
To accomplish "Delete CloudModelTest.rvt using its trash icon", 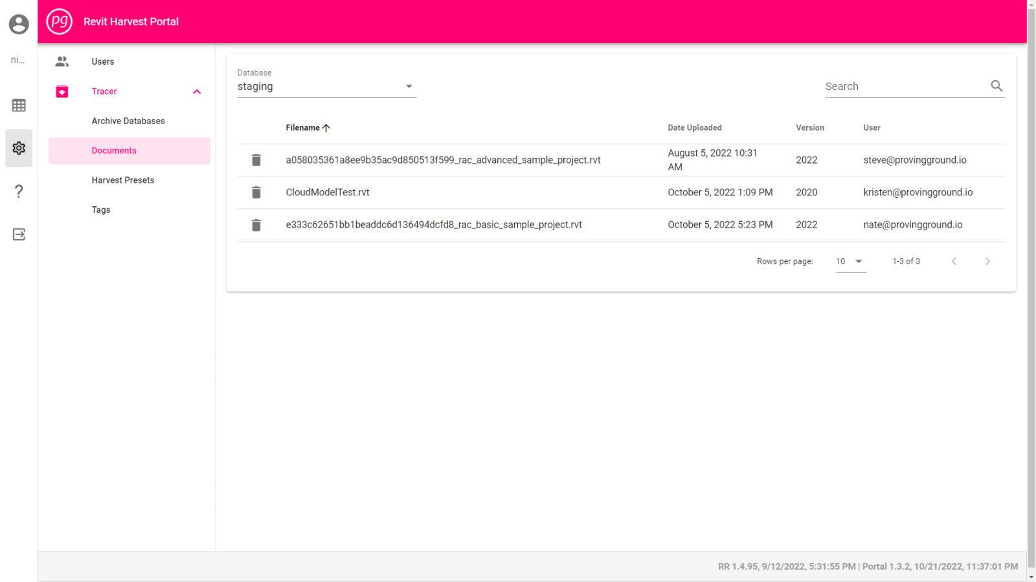I will [x=256, y=192].
